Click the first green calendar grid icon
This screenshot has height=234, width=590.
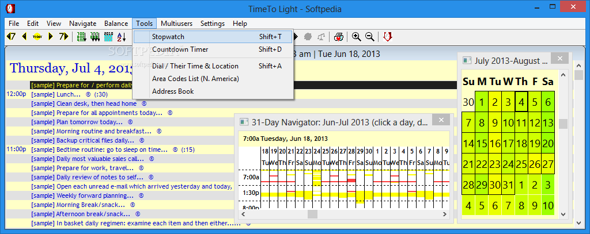81,36
